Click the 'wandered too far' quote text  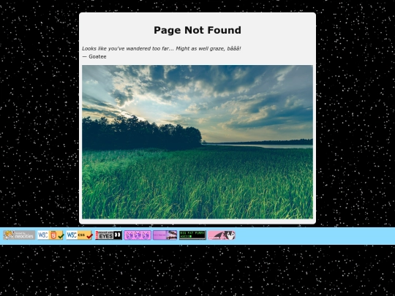162,48
